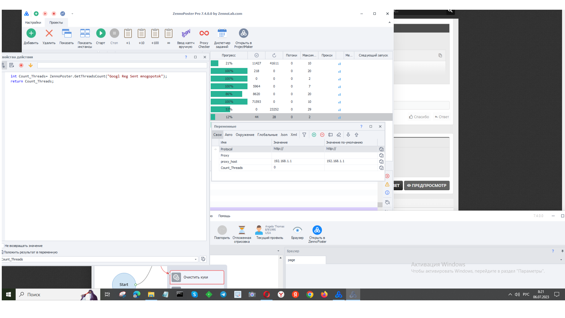The height and width of the screenshot is (318, 565).
Task: Click the Стоп stop button
Action: pyautogui.click(x=114, y=33)
